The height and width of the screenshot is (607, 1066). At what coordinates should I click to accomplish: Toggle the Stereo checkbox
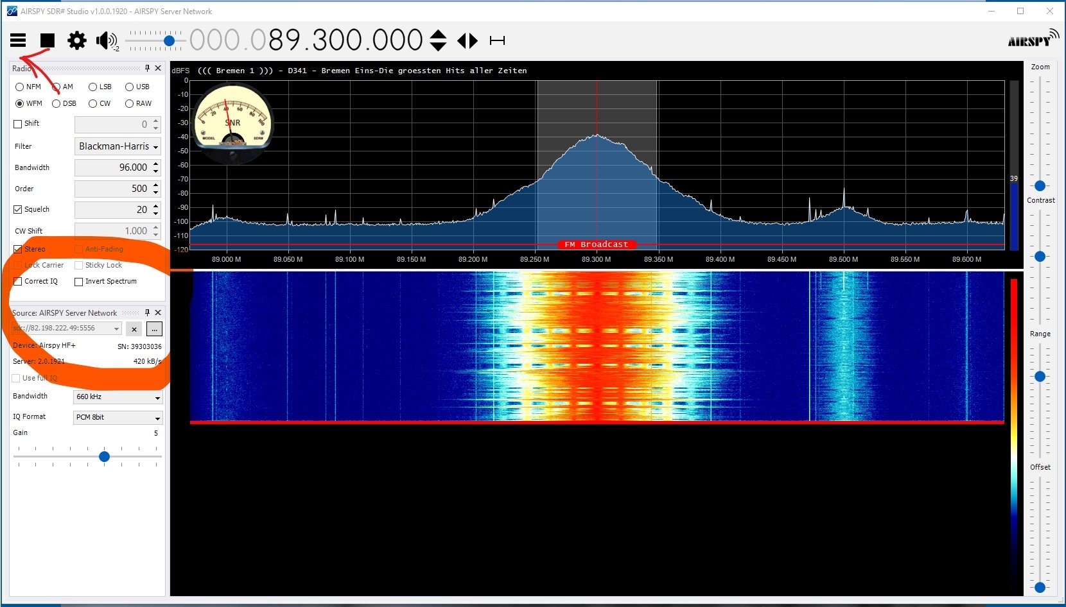[x=18, y=249]
